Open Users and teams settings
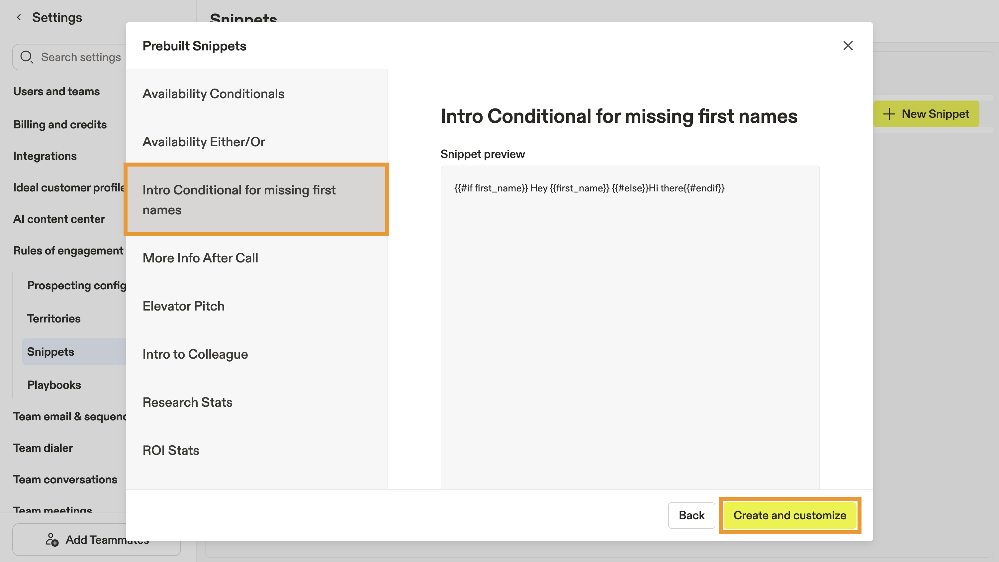 tap(56, 92)
